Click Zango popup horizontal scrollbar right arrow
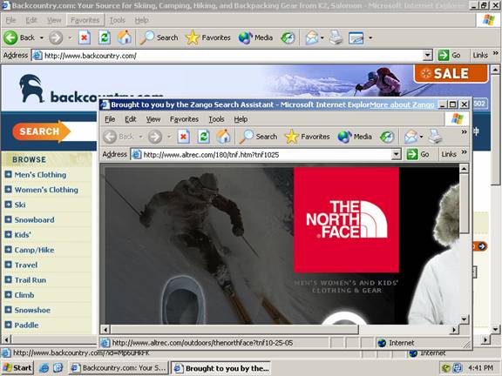The height and width of the screenshot is (376, 502). pos(454,329)
